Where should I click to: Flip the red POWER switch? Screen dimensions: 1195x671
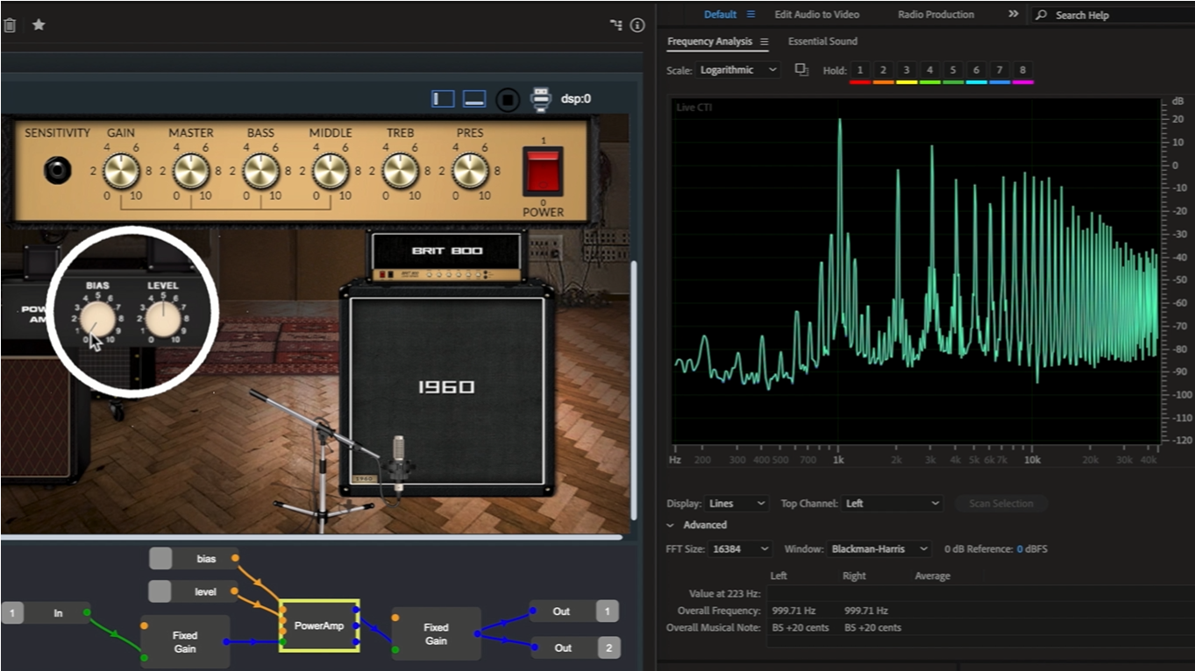point(542,170)
